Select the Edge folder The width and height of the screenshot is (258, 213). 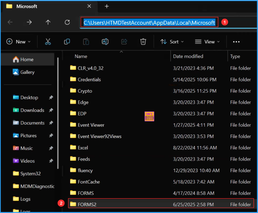tap(161, 102)
